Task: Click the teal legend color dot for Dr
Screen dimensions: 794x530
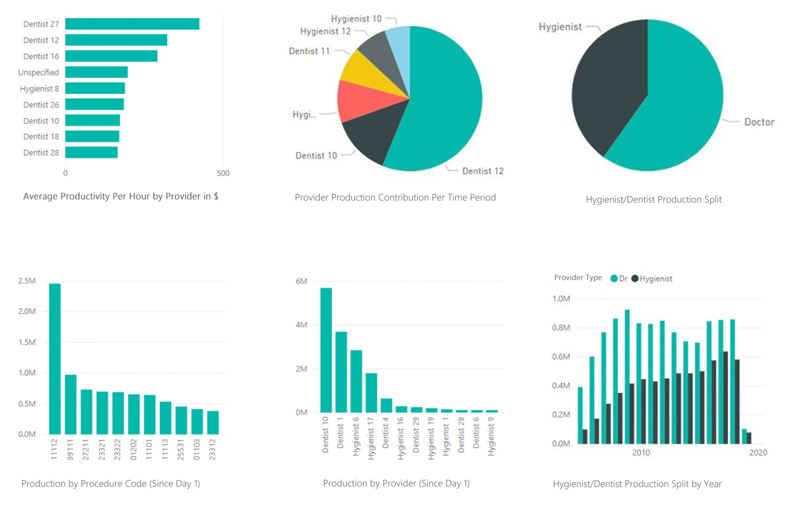Action: (614, 279)
